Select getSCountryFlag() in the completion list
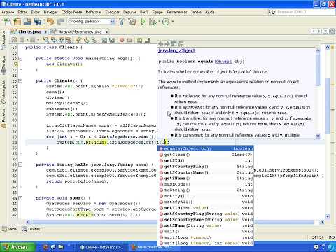This screenshot has height=252, width=336. click(x=206, y=167)
